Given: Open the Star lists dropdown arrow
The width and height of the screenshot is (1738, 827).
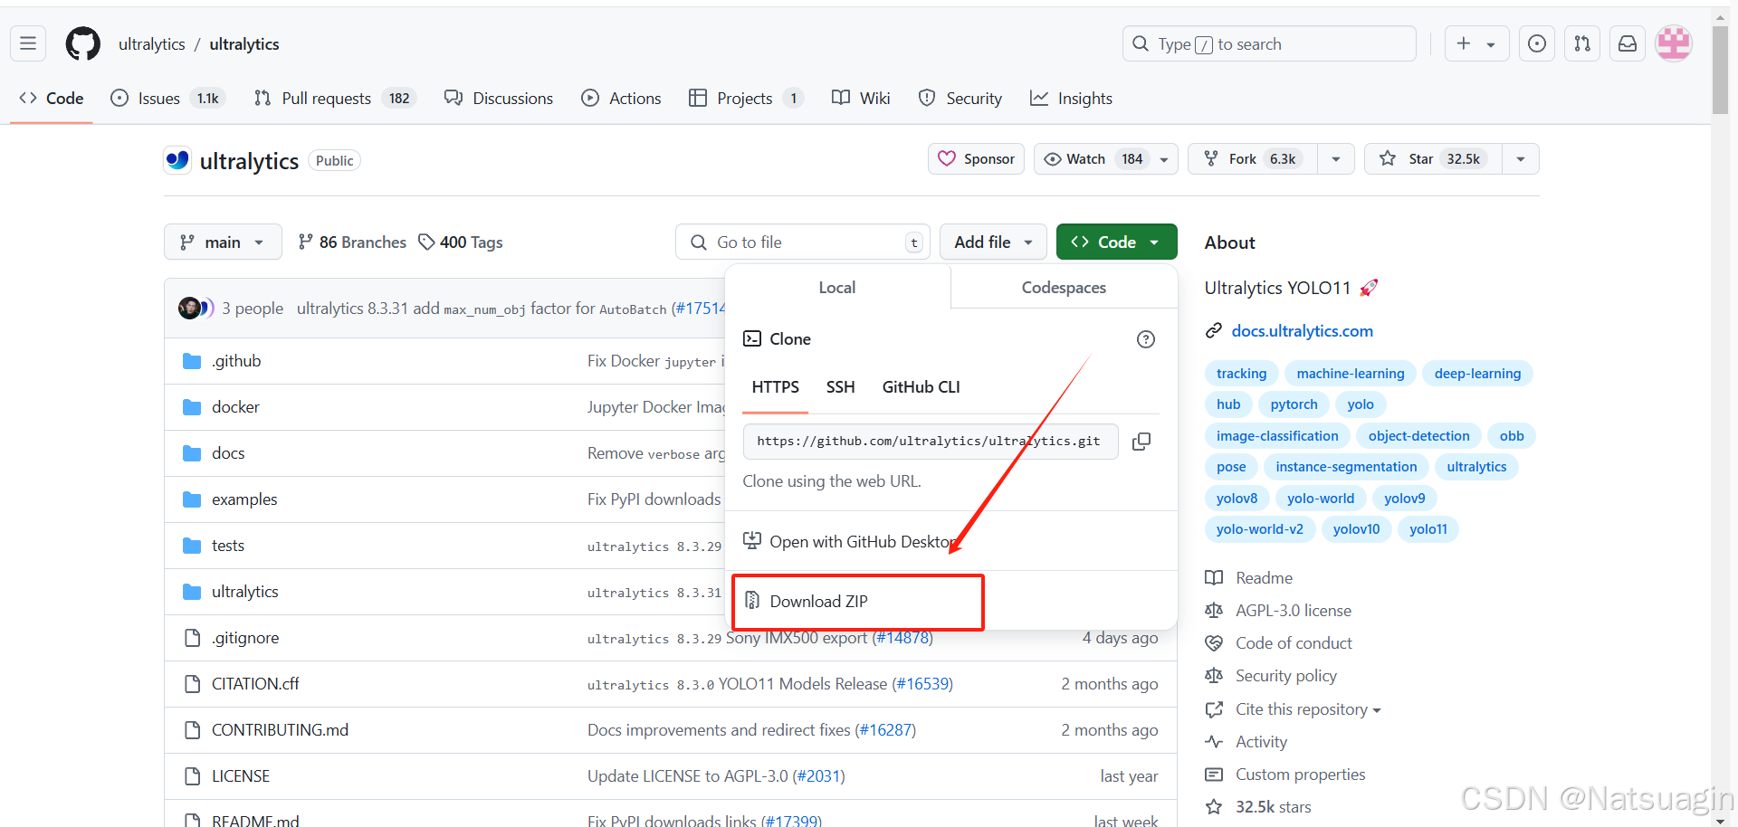Looking at the screenshot, I should click(x=1521, y=159).
